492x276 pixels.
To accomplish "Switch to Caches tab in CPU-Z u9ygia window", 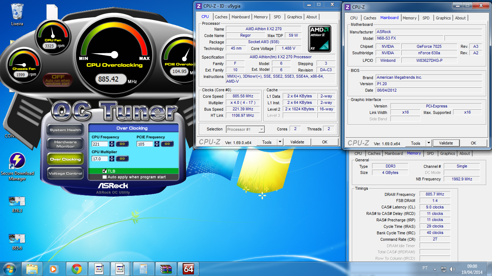I will 221,17.
